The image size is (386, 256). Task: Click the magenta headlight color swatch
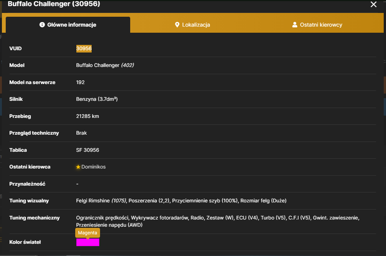tap(88, 242)
